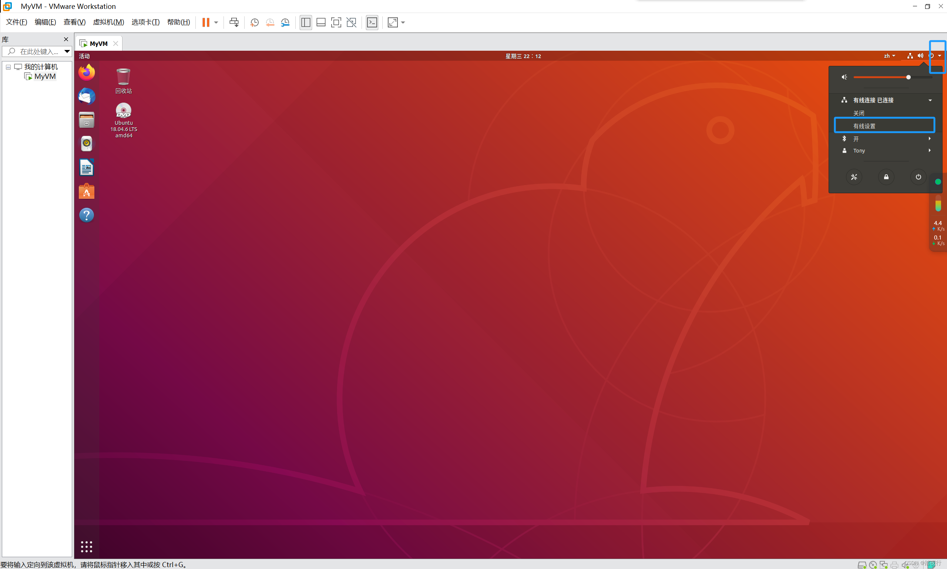Click the stretch guest display icon

pos(393,22)
